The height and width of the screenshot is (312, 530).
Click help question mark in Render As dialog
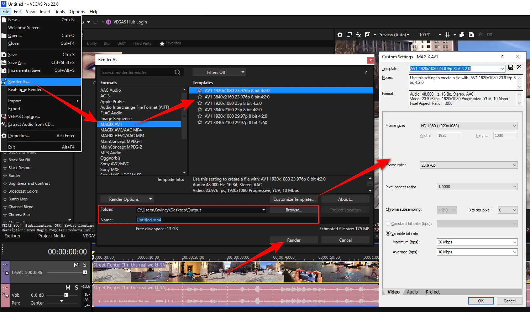coord(366,72)
